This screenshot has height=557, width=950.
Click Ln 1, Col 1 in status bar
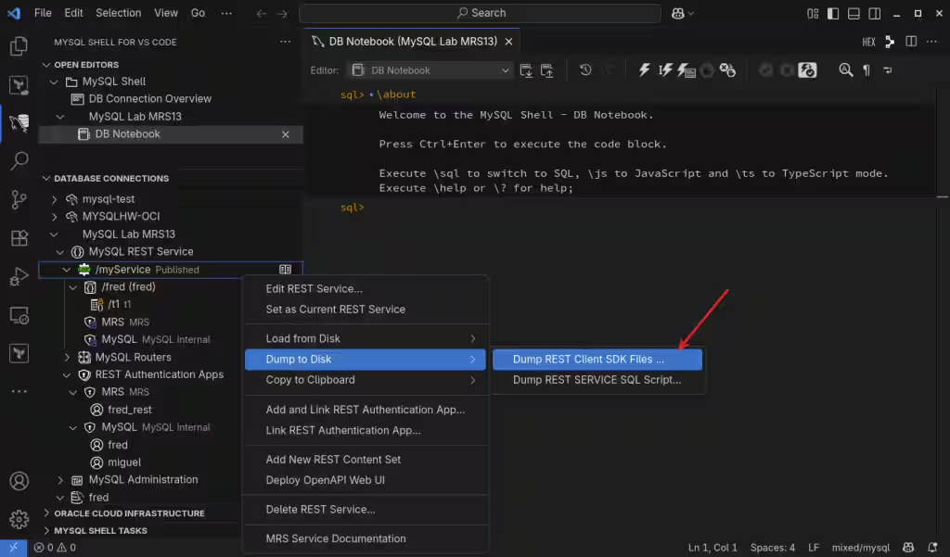click(x=712, y=548)
